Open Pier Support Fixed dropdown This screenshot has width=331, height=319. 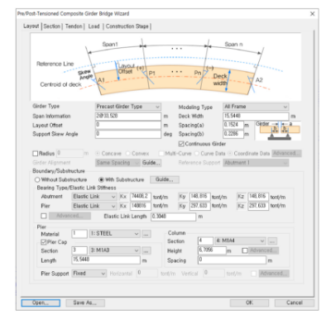tap(89, 274)
